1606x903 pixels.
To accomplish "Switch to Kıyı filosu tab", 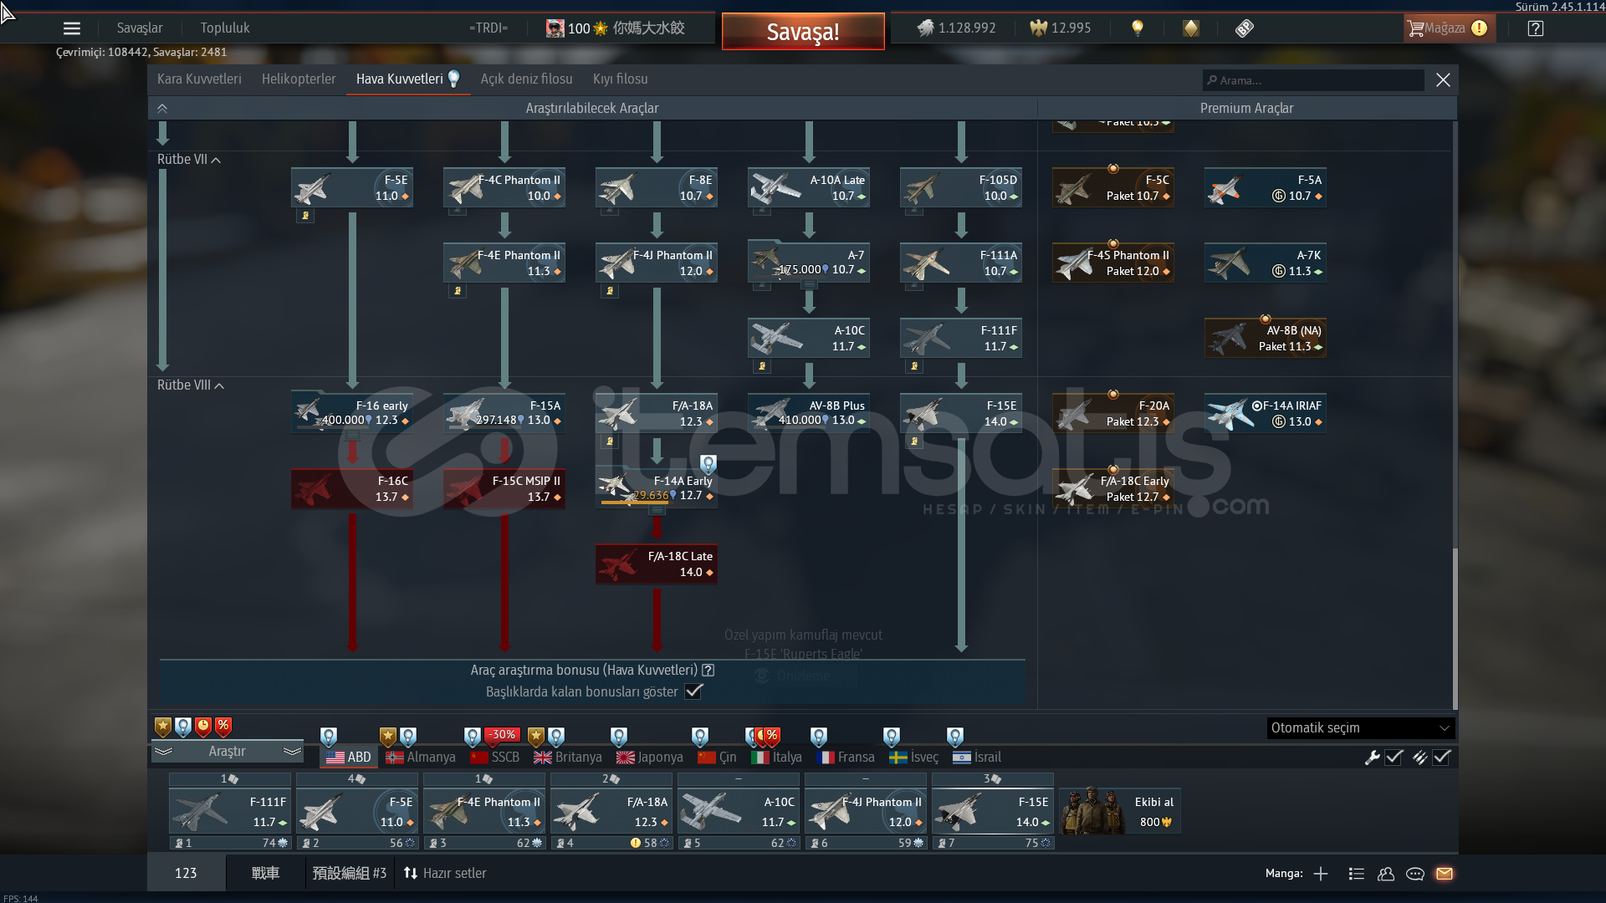I will tap(620, 79).
